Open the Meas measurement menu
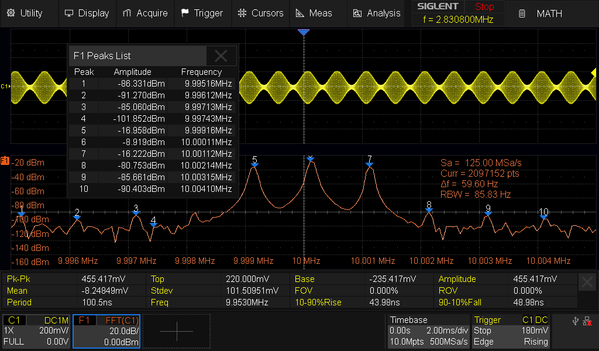The image size is (599, 351). pos(314,13)
